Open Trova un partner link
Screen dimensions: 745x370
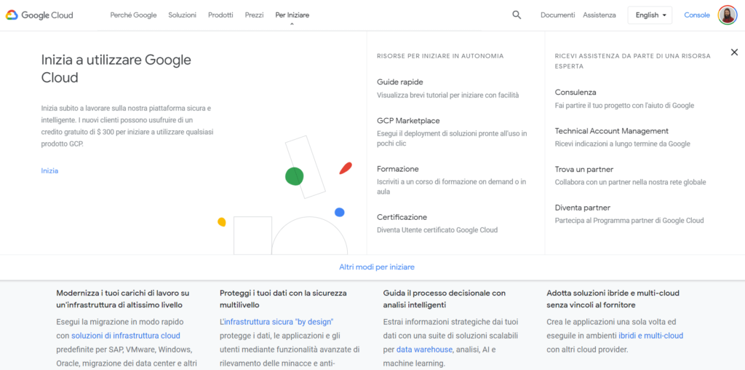click(x=584, y=169)
